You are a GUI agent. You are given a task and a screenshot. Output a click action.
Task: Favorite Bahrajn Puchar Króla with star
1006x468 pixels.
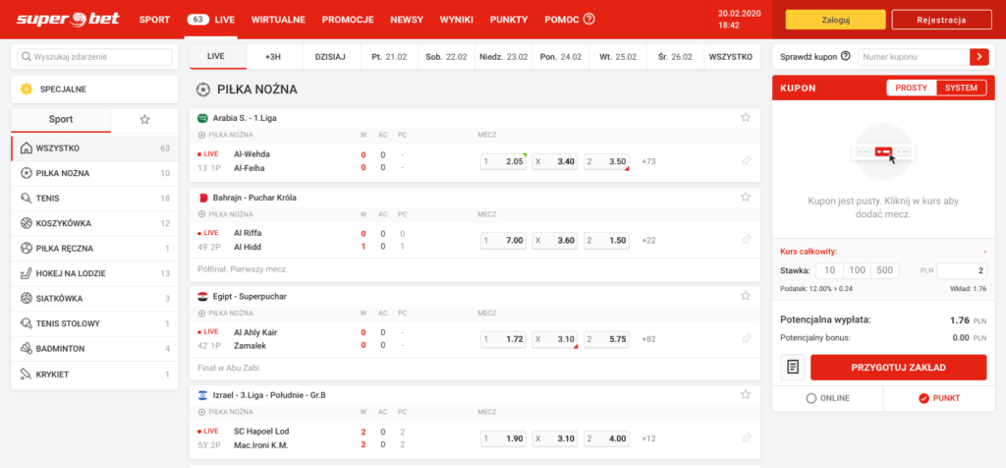click(x=745, y=197)
